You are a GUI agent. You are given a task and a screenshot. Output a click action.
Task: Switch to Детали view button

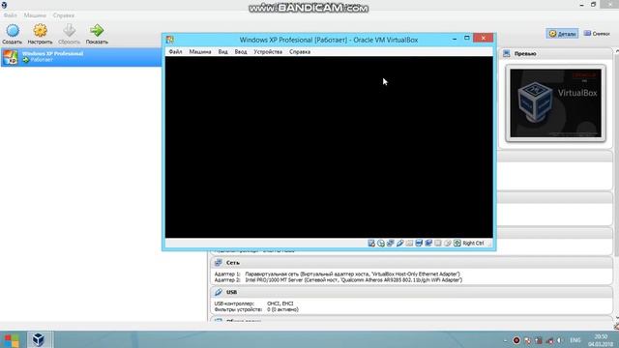coord(562,34)
